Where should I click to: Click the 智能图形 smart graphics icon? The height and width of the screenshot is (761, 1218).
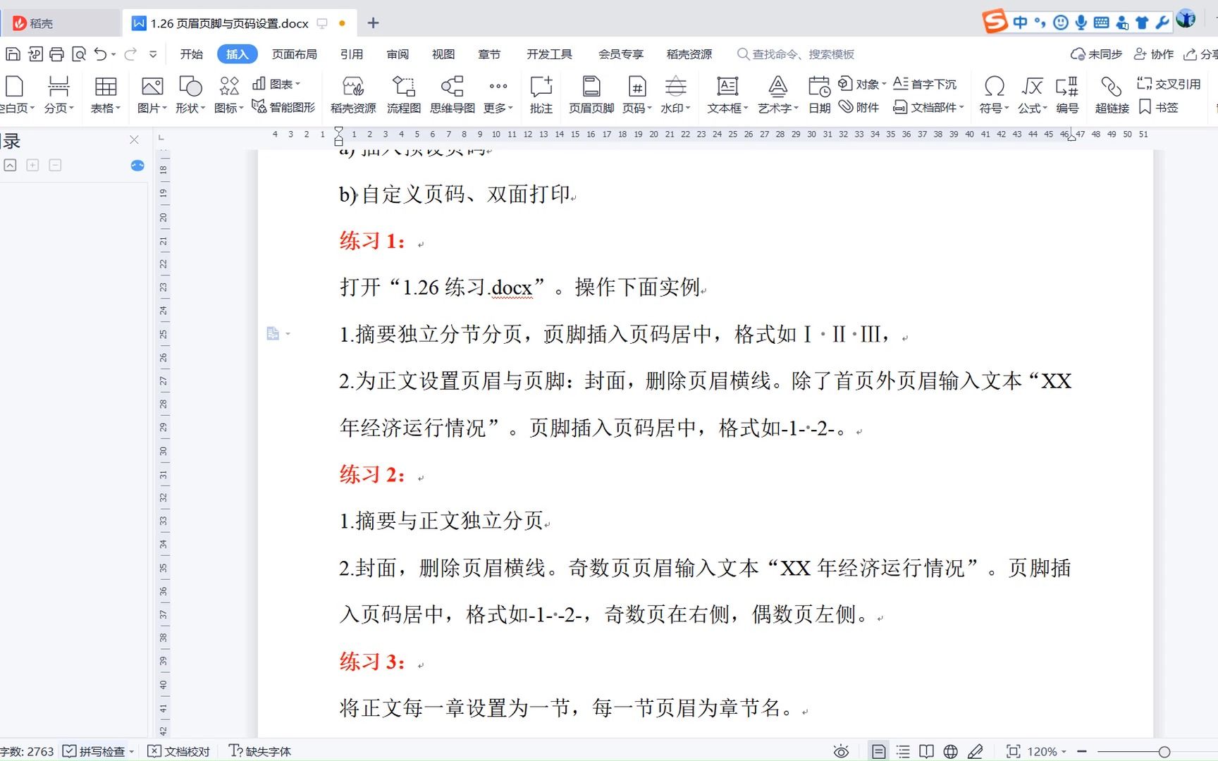(283, 107)
